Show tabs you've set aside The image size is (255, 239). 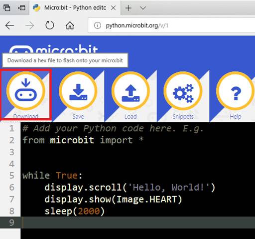[x=7, y=7]
